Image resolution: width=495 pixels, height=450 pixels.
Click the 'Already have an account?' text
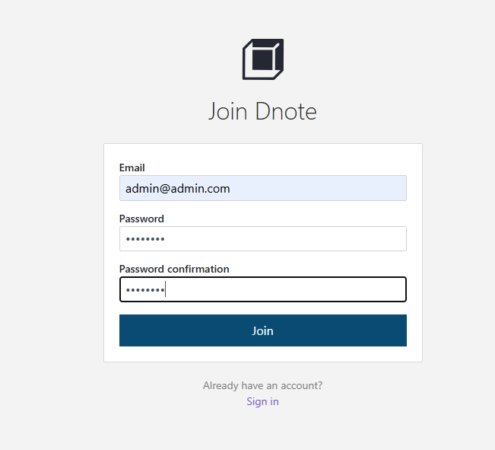pos(262,385)
